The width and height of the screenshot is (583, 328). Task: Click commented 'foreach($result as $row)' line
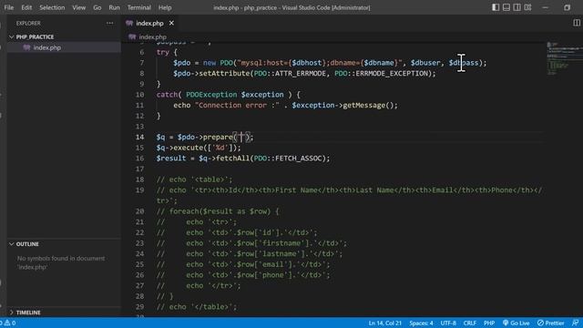[x=218, y=211]
